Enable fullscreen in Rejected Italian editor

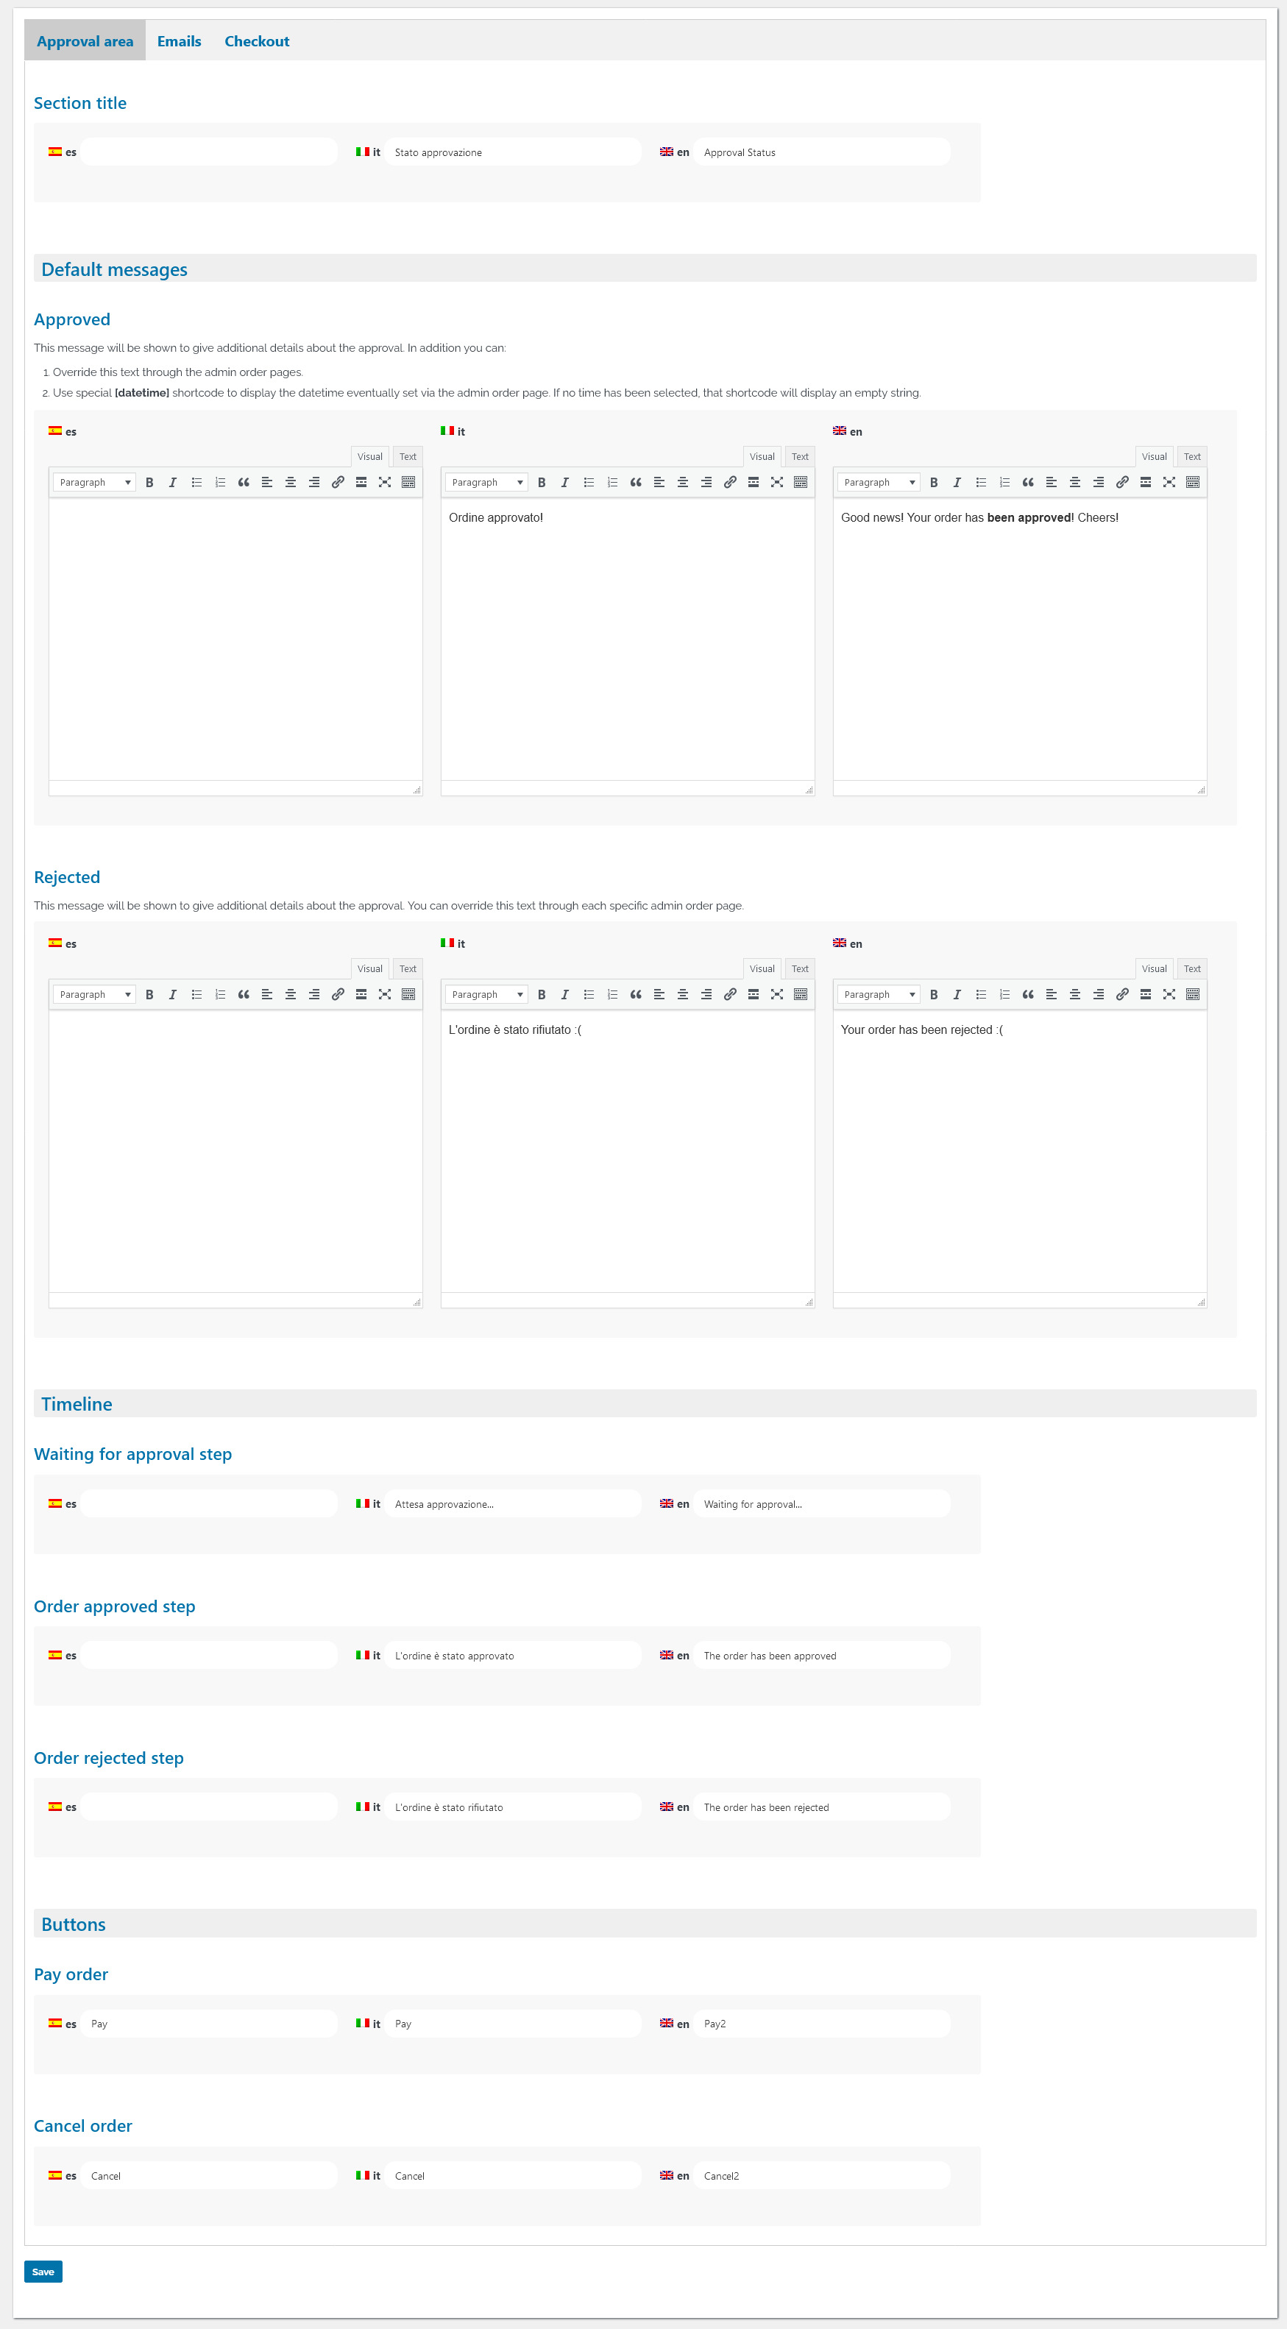[x=776, y=995]
